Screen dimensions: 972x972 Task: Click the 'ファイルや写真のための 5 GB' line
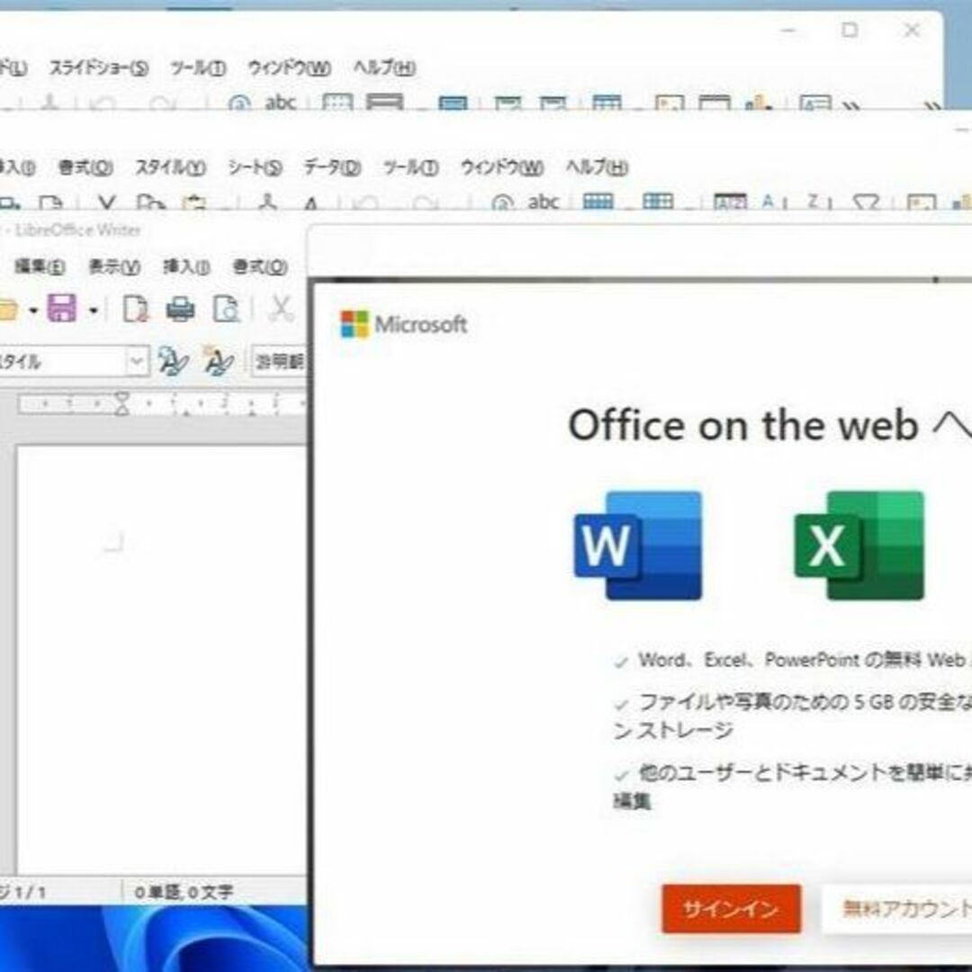pyautogui.click(x=805, y=702)
